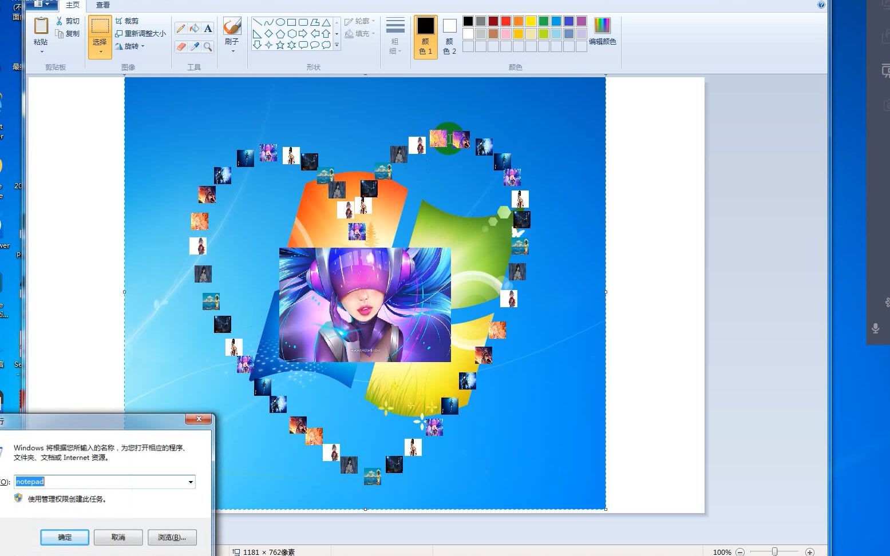Click OK (确定) in Run dialog
890x556 pixels.
(65, 537)
